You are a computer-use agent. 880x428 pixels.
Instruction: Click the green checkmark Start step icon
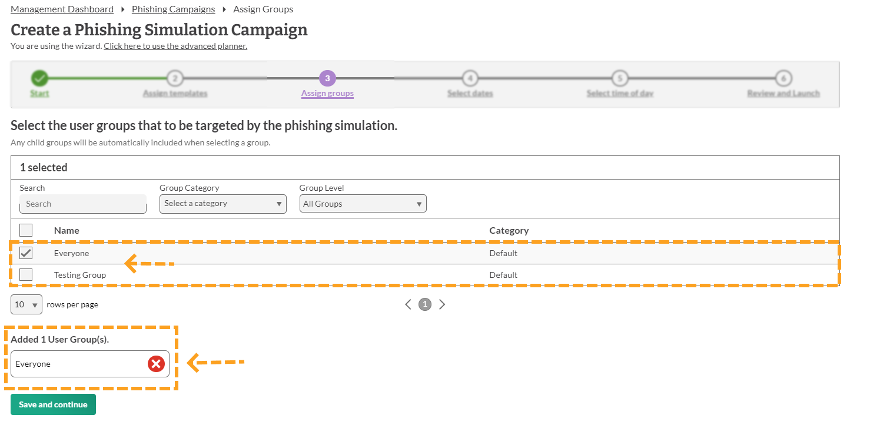point(39,78)
